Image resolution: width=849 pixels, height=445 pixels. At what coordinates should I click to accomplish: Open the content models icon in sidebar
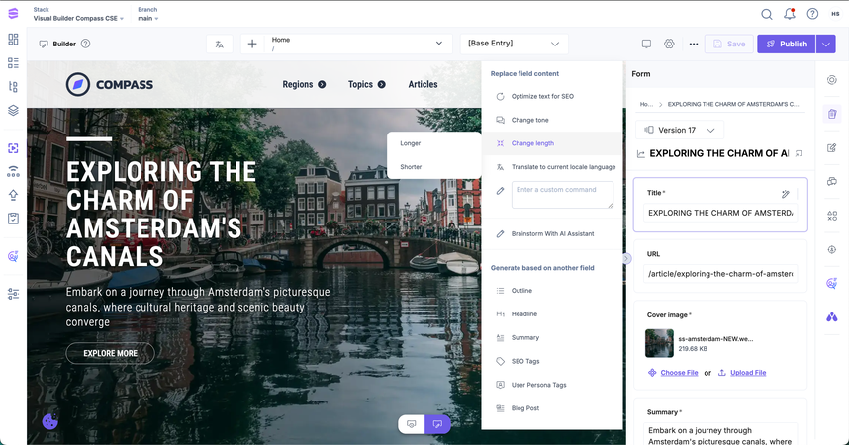pyautogui.click(x=13, y=87)
